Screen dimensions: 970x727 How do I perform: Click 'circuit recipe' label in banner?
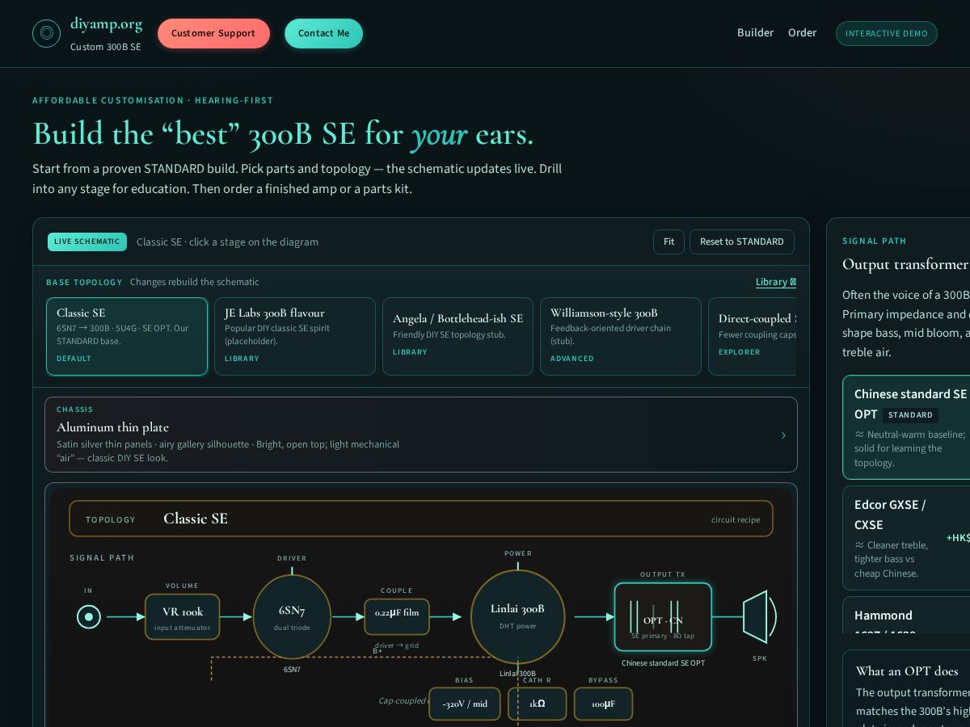(736, 519)
